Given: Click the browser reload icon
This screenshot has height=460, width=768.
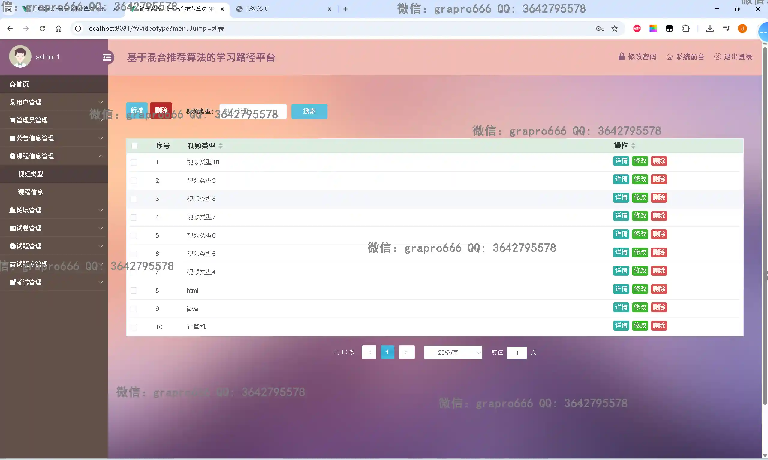Looking at the screenshot, I should 42,29.
